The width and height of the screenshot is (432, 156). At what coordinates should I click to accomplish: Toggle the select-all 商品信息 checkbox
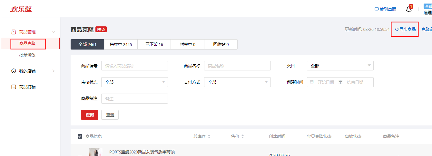tap(80, 136)
